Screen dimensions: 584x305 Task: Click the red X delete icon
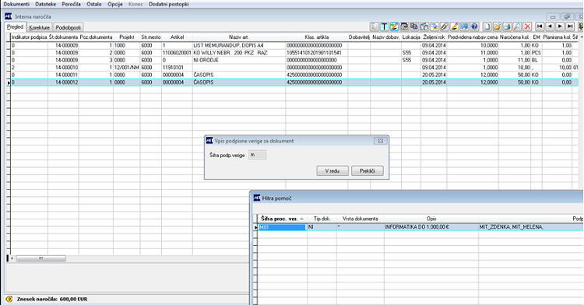click(527, 26)
